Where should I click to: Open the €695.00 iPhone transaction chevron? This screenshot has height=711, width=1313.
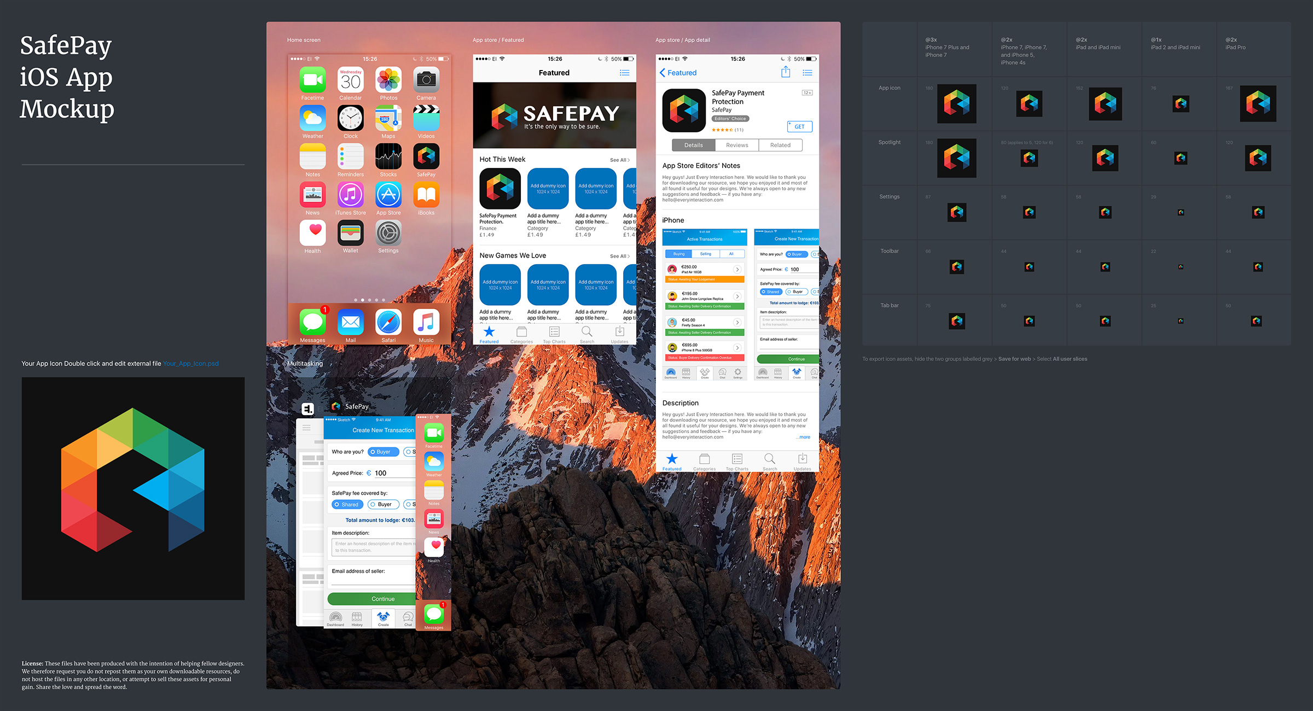click(737, 347)
